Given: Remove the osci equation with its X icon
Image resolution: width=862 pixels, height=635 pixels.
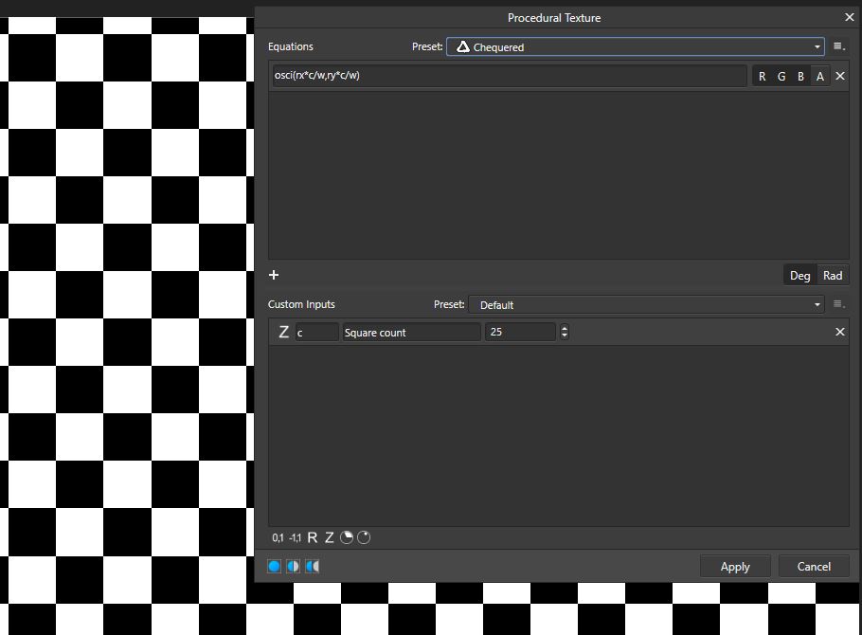Looking at the screenshot, I should (840, 77).
